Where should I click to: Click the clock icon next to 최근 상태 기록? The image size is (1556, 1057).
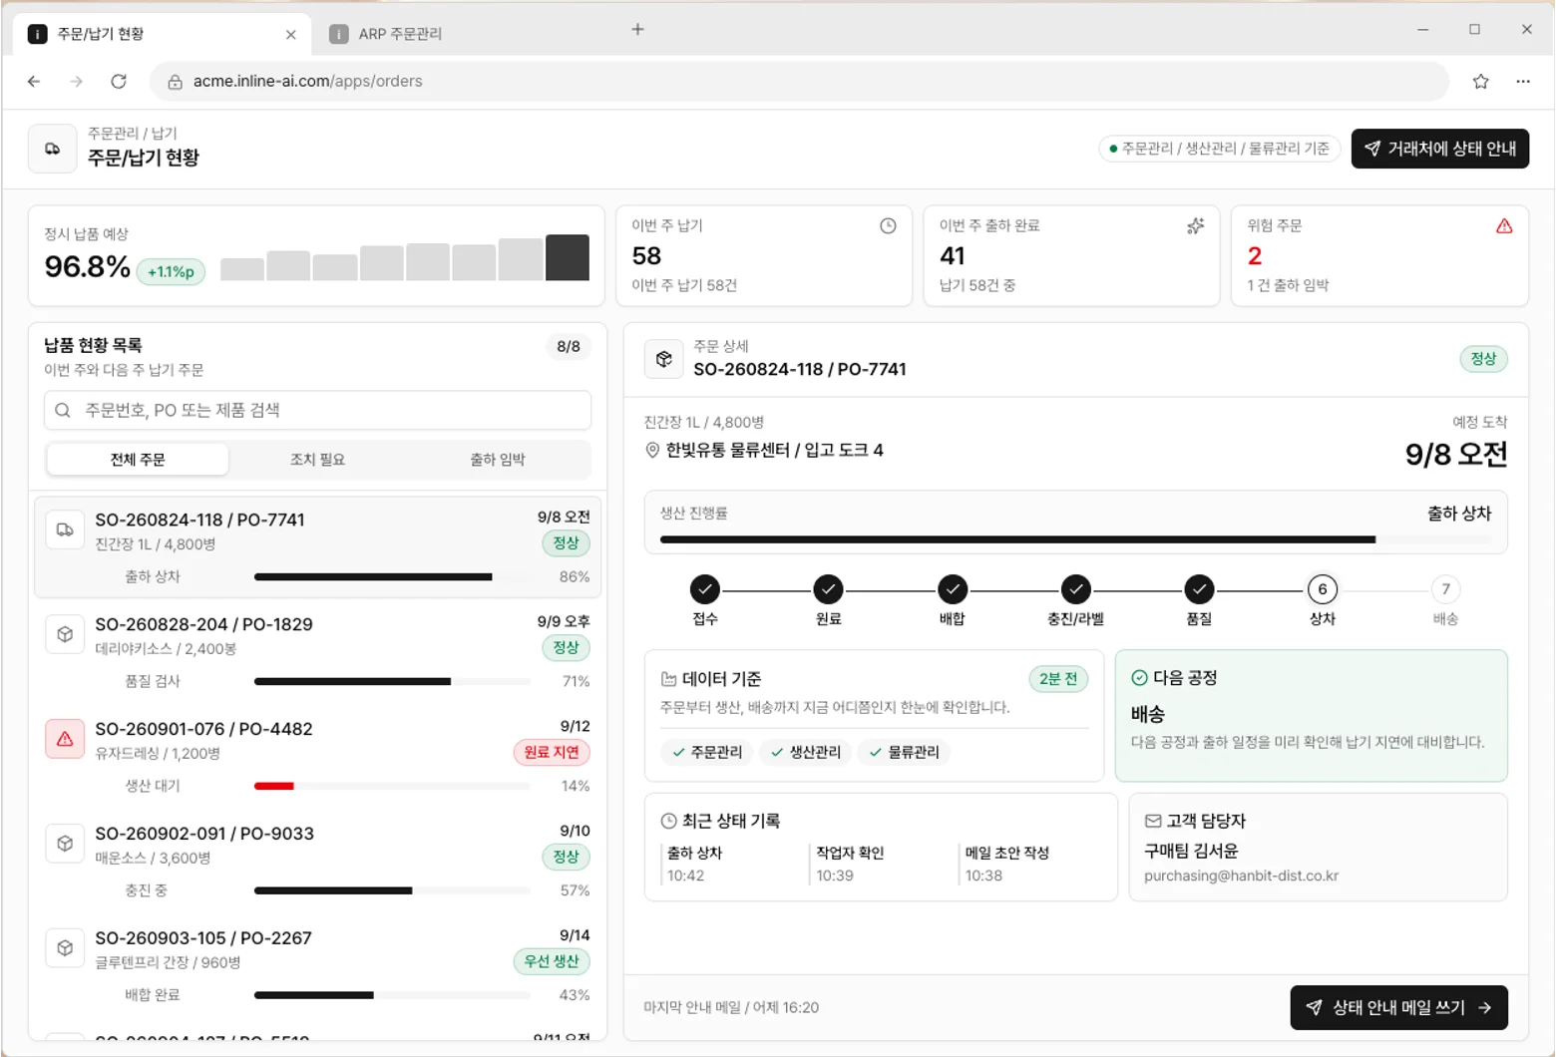(x=668, y=821)
